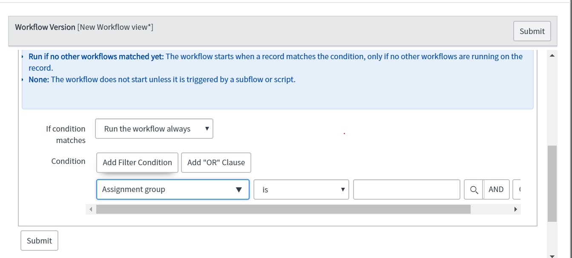The height and width of the screenshot is (258, 572).
Task: Open the reference lookup magnifier icon
Action: 473,189
